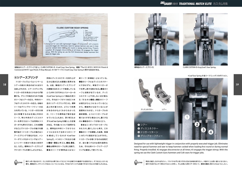Click the sear part photo above the シアー label
The width and height of the screenshot is (242, 169).
click(163, 94)
